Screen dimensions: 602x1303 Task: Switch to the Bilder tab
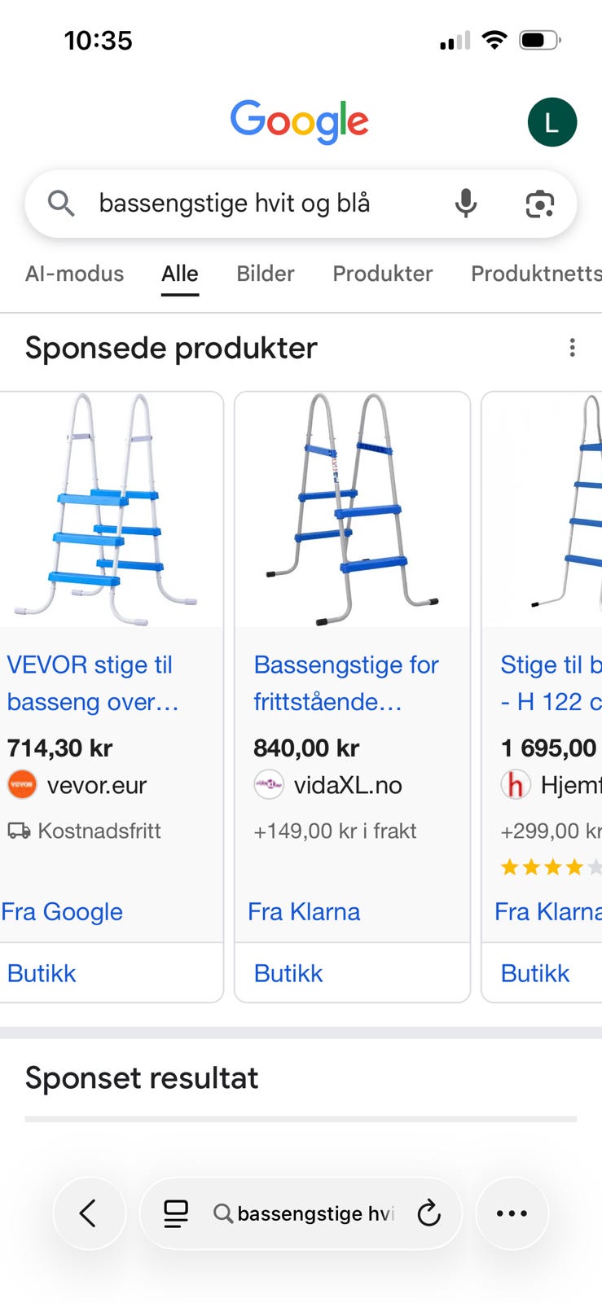[265, 274]
